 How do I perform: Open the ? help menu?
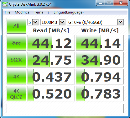tap(48, 12)
